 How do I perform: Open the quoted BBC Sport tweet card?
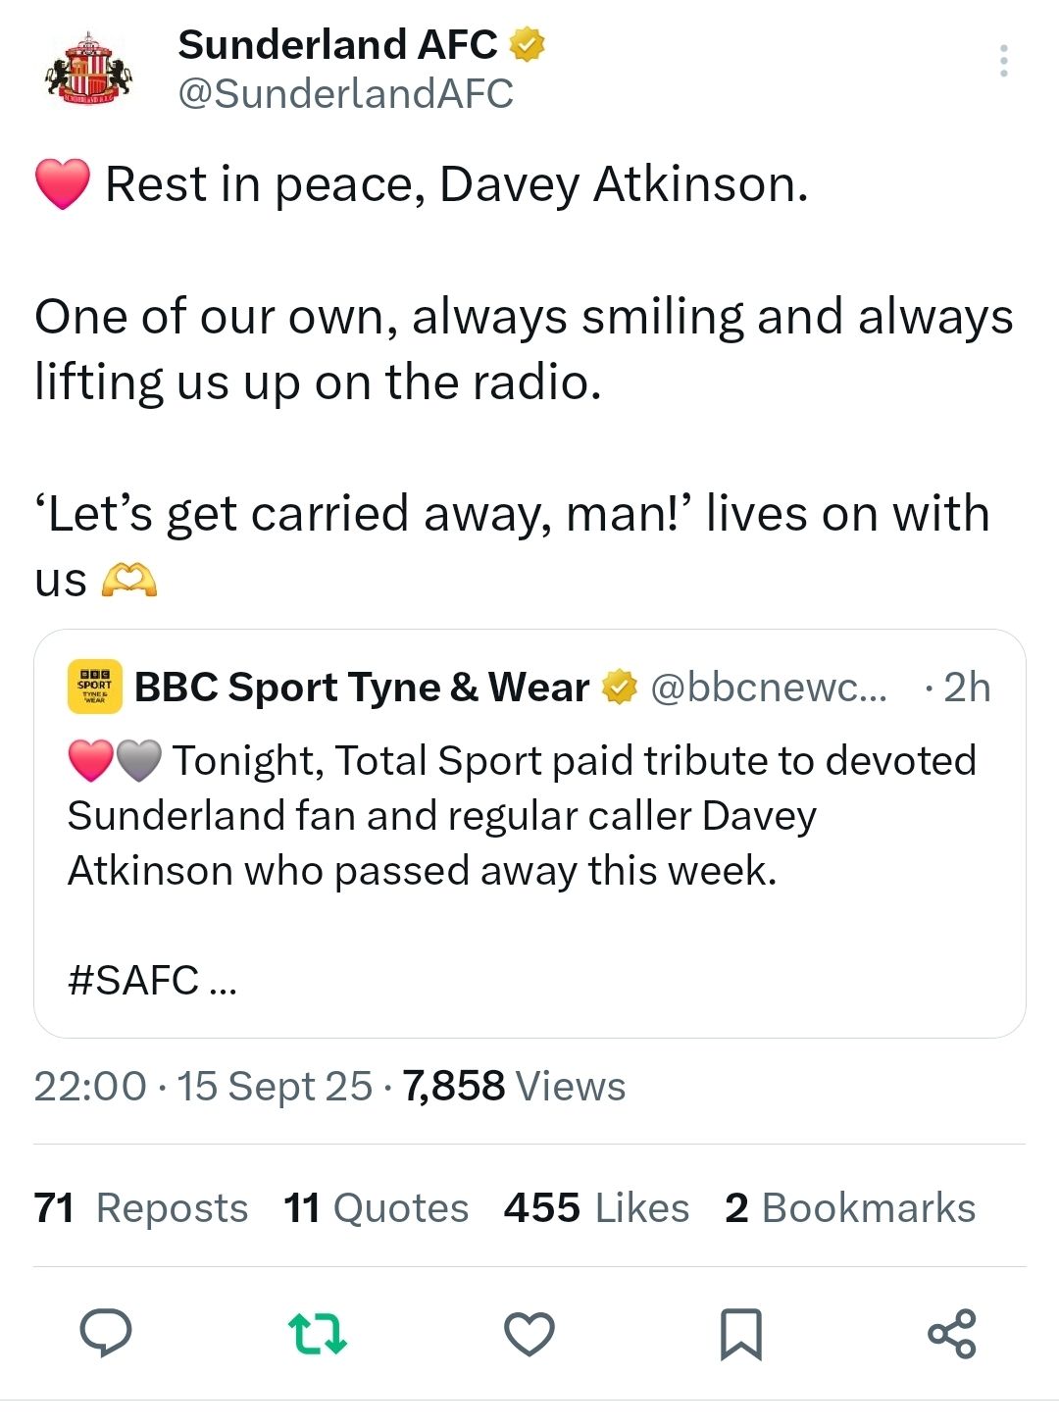(x=529, y=834)
